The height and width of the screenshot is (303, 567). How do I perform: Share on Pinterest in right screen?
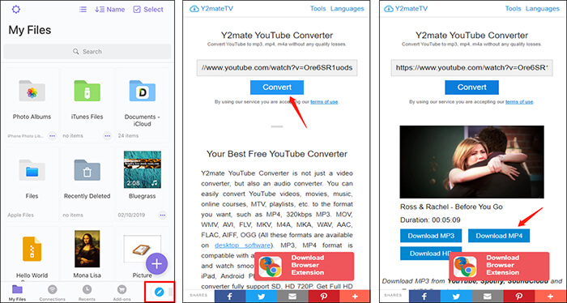click(519, 297)
